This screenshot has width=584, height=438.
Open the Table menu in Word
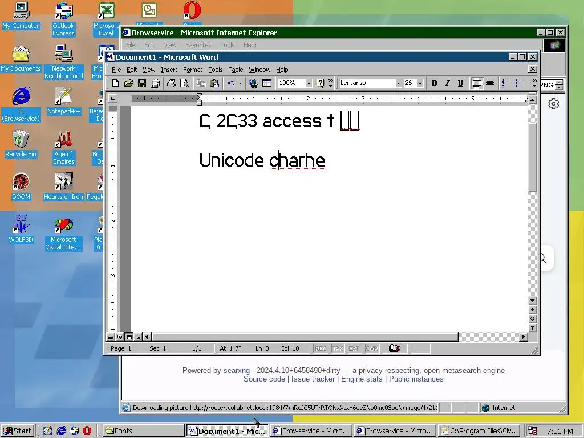pos(236,70)
